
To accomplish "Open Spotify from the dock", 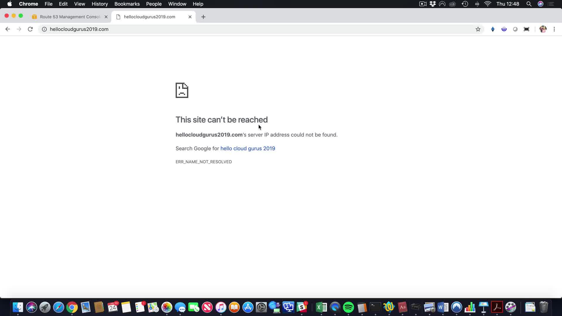I will coord(348,307).
